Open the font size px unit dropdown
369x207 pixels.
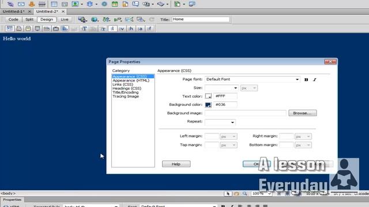click(x=249, y=88)
